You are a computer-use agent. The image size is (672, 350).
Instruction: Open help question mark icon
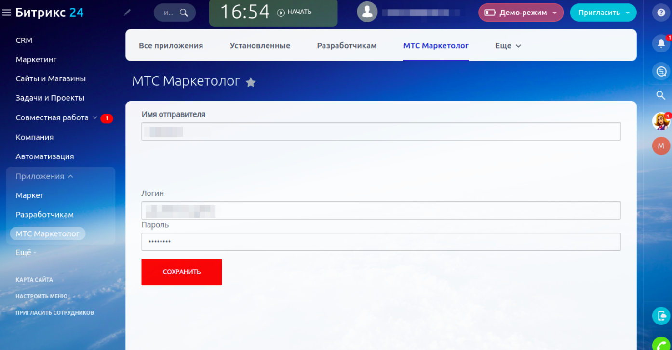coord(661,13)
